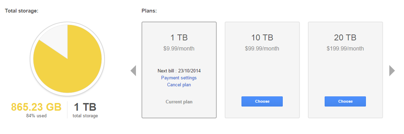Click the Next bill date 23/10/2014
This screenshot has height=134, width=404.
point(189,71)
